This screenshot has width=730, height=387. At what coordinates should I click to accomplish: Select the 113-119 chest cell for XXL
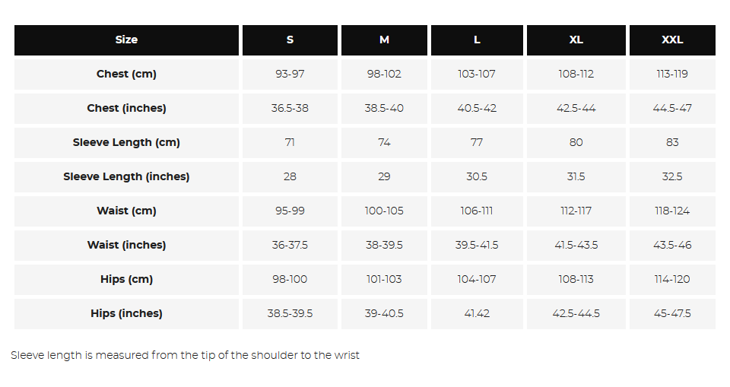[672, 75]
